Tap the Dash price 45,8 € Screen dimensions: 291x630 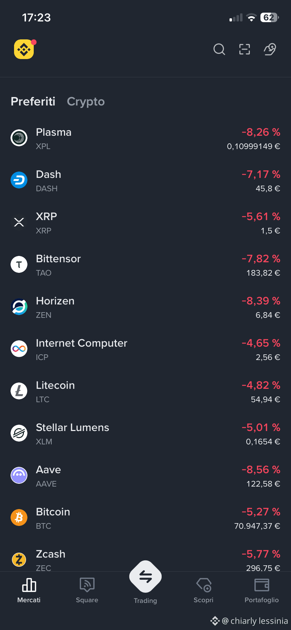click(268, 189)
